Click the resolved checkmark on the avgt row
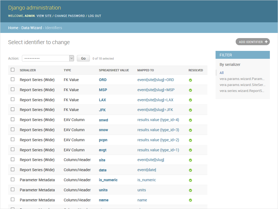 point(190,150)
